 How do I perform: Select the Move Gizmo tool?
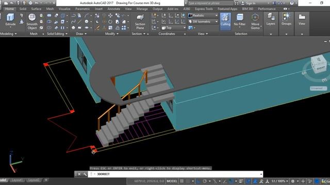255,22
